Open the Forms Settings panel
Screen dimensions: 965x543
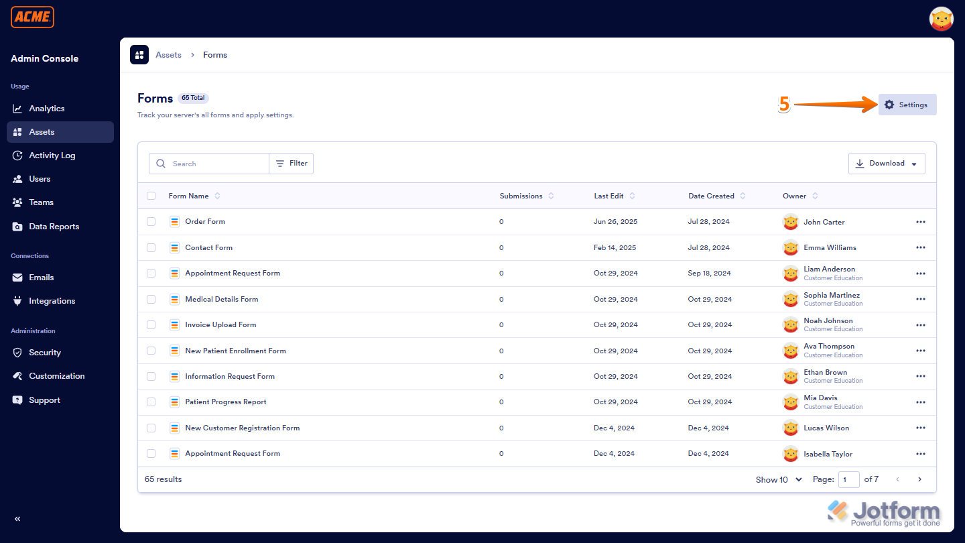click(x=907, y=105)
